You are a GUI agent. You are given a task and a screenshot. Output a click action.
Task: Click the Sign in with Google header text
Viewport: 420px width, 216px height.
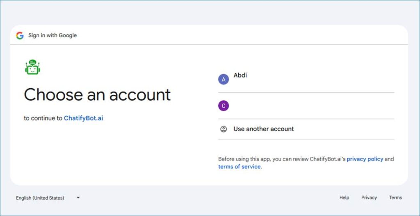coord(52,35)
